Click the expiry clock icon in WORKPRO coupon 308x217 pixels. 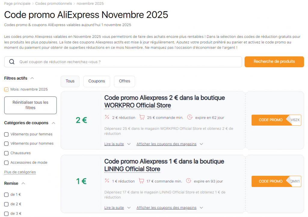tap(190, 117)
